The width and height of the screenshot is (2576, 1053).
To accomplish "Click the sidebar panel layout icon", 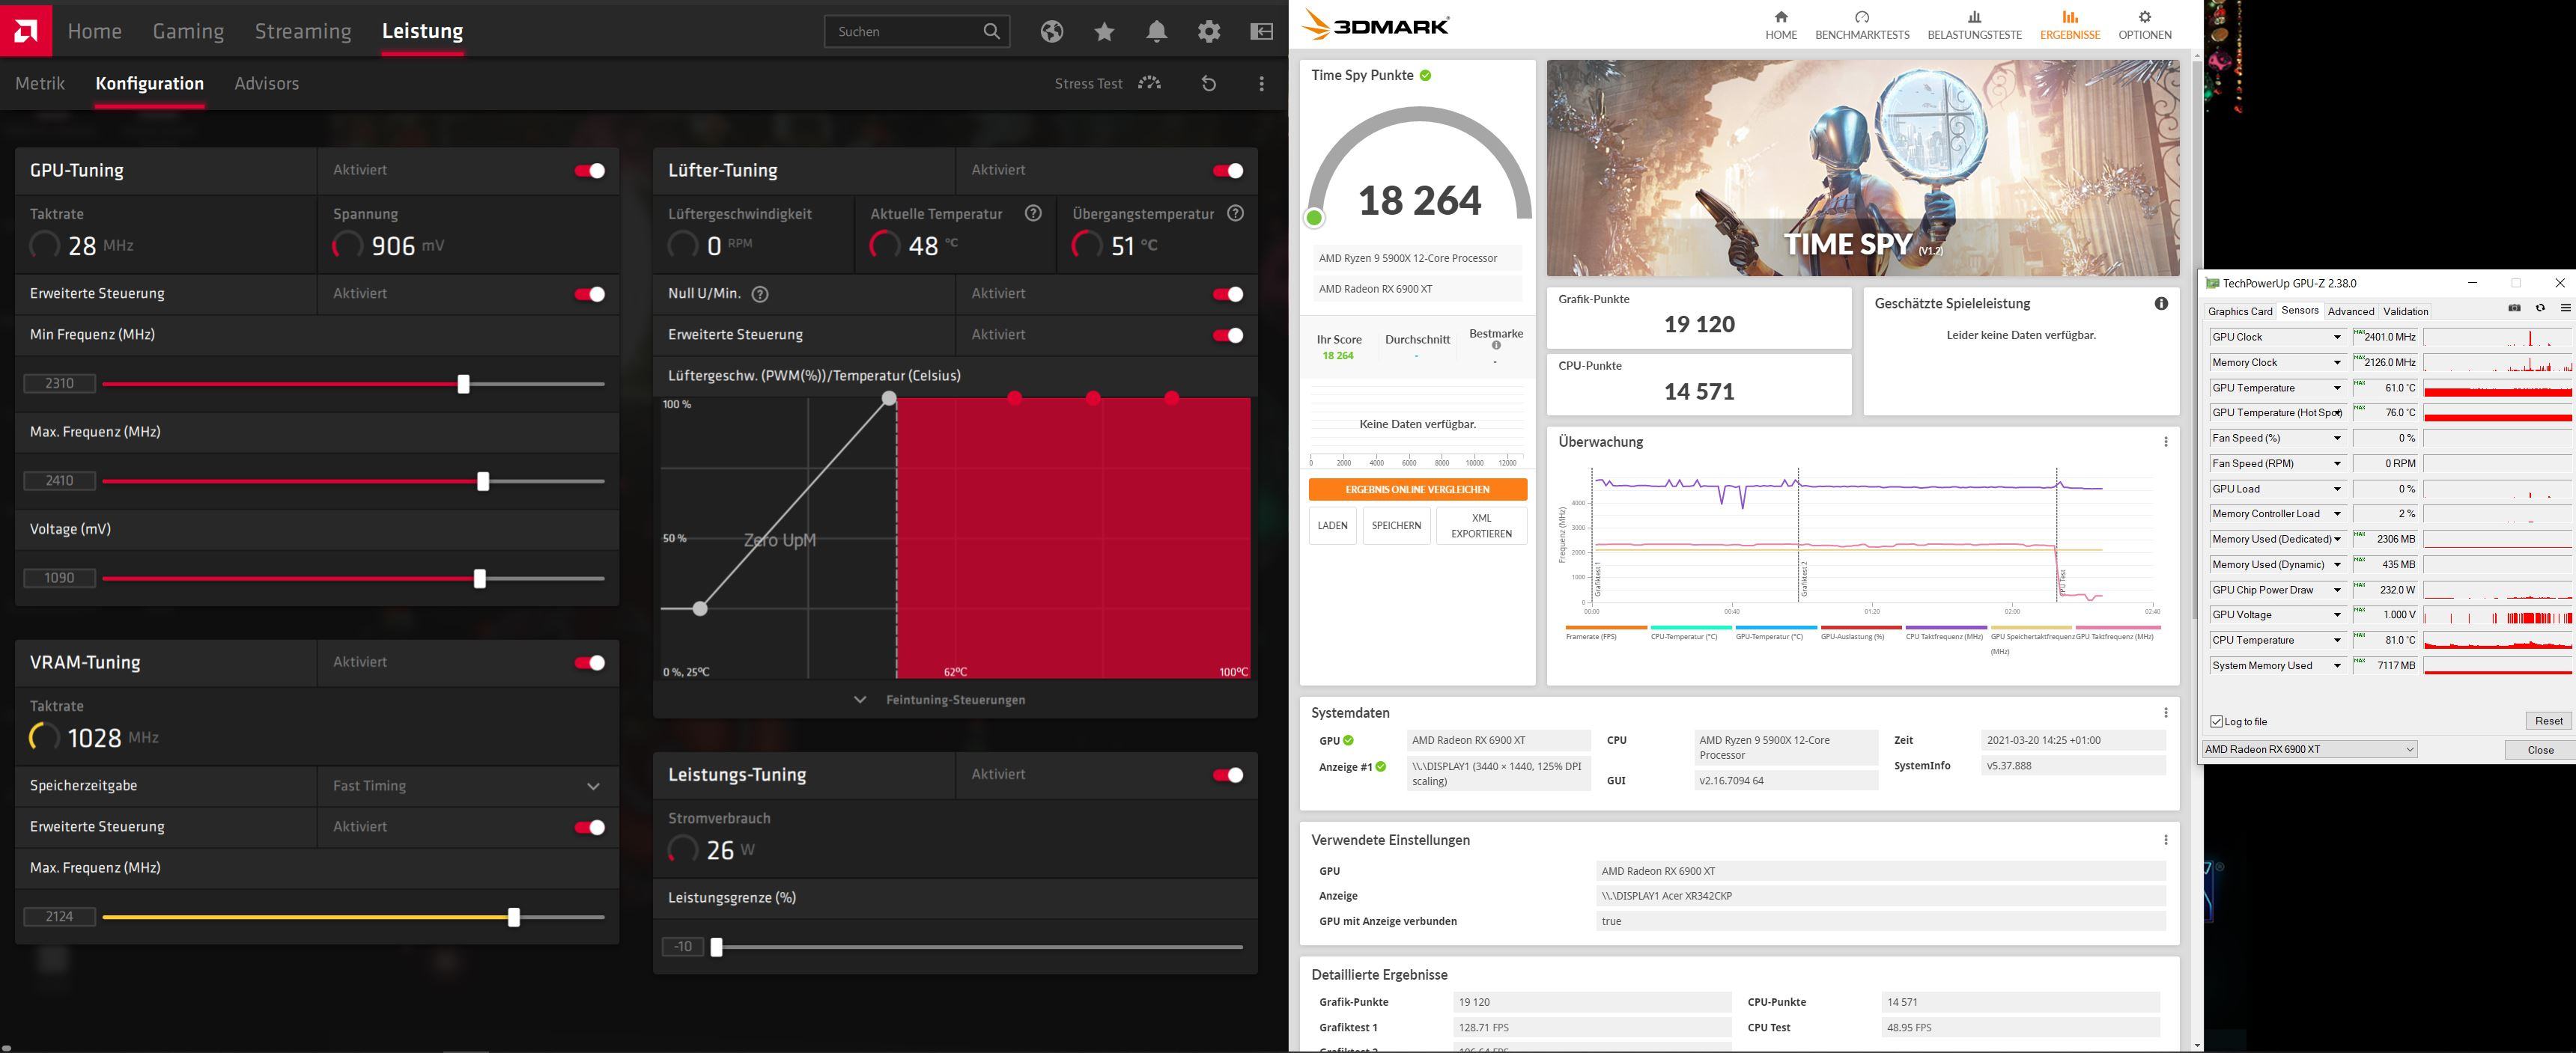I will pos(1262,31).
